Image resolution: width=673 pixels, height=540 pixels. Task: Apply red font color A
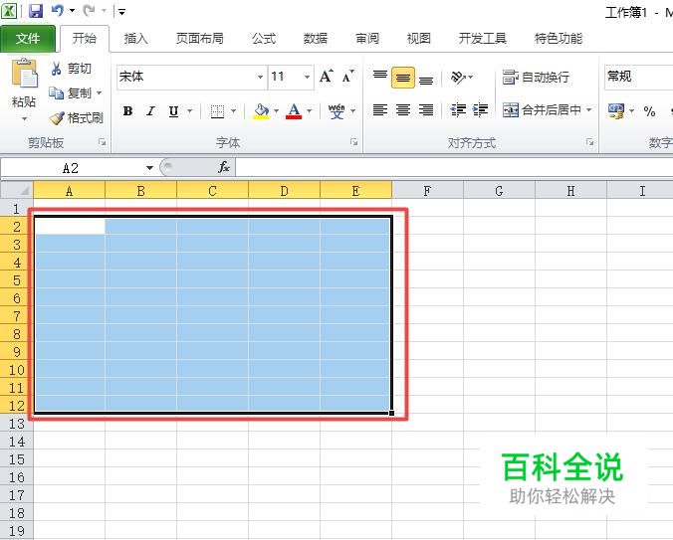(x=294, y=111)
